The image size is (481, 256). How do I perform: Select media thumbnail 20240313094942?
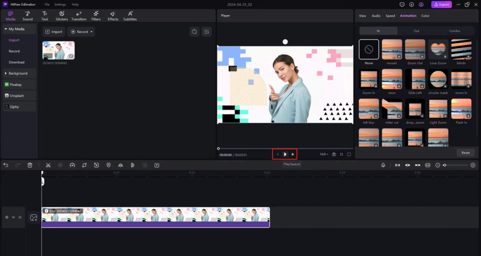click(x=58, y=50)
